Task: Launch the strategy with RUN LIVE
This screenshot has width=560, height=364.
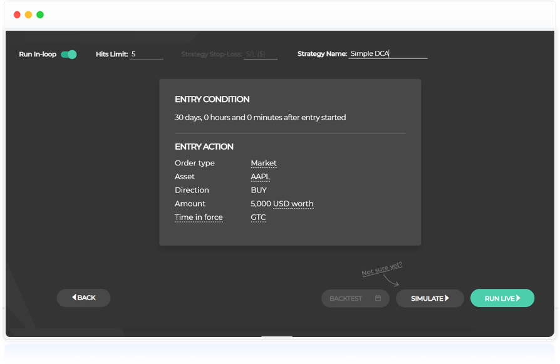Action: tap(502, 298)
